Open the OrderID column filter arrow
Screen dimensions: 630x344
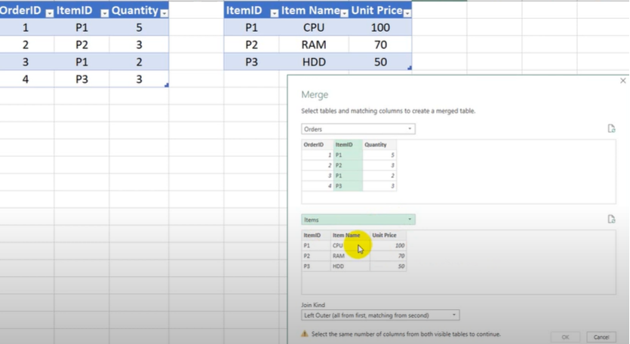coord(49,13)
